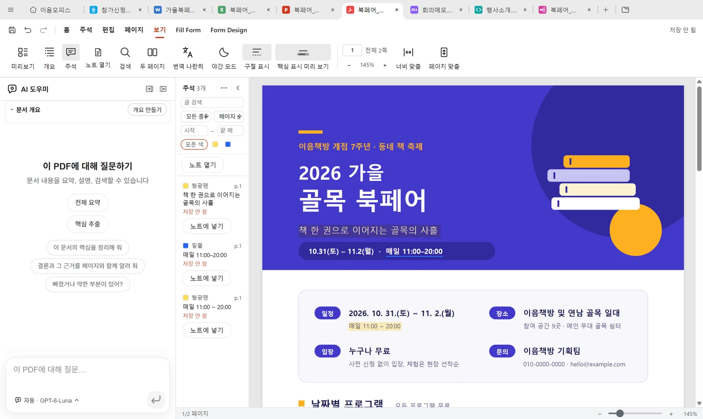Click 페이지 맞춤 fit page
The image size is (703, 419).
444,58
